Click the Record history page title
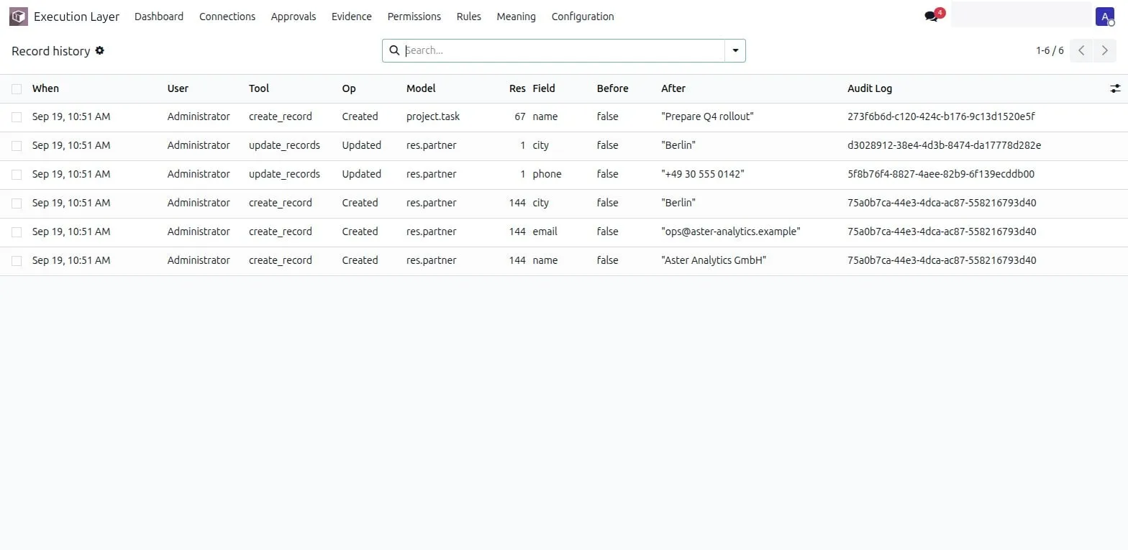The height and width of the screenshot is (550, 1128). [x=51, y=51]
